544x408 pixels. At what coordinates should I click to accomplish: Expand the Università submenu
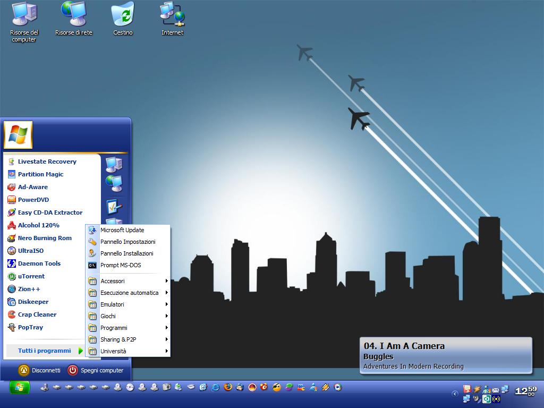[x=128, y=351]
